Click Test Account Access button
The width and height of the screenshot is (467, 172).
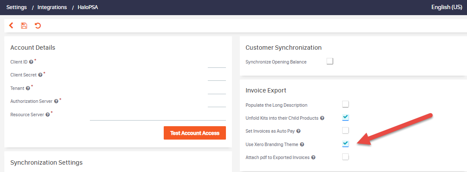(195, 133)
